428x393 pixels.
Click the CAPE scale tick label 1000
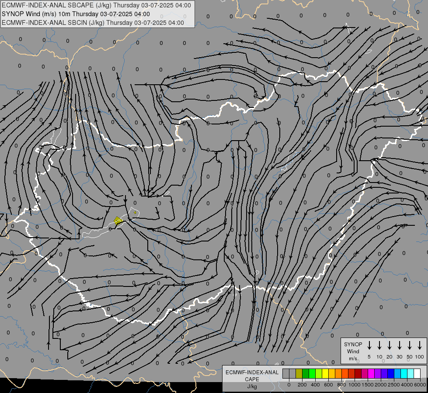click(x=355, y=385)
